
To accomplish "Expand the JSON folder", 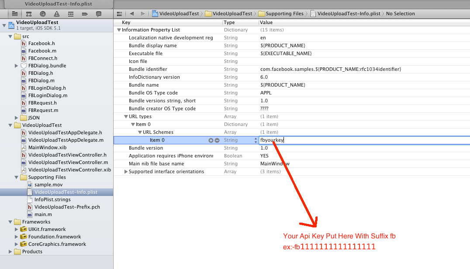I will click(x=17, y=118).
